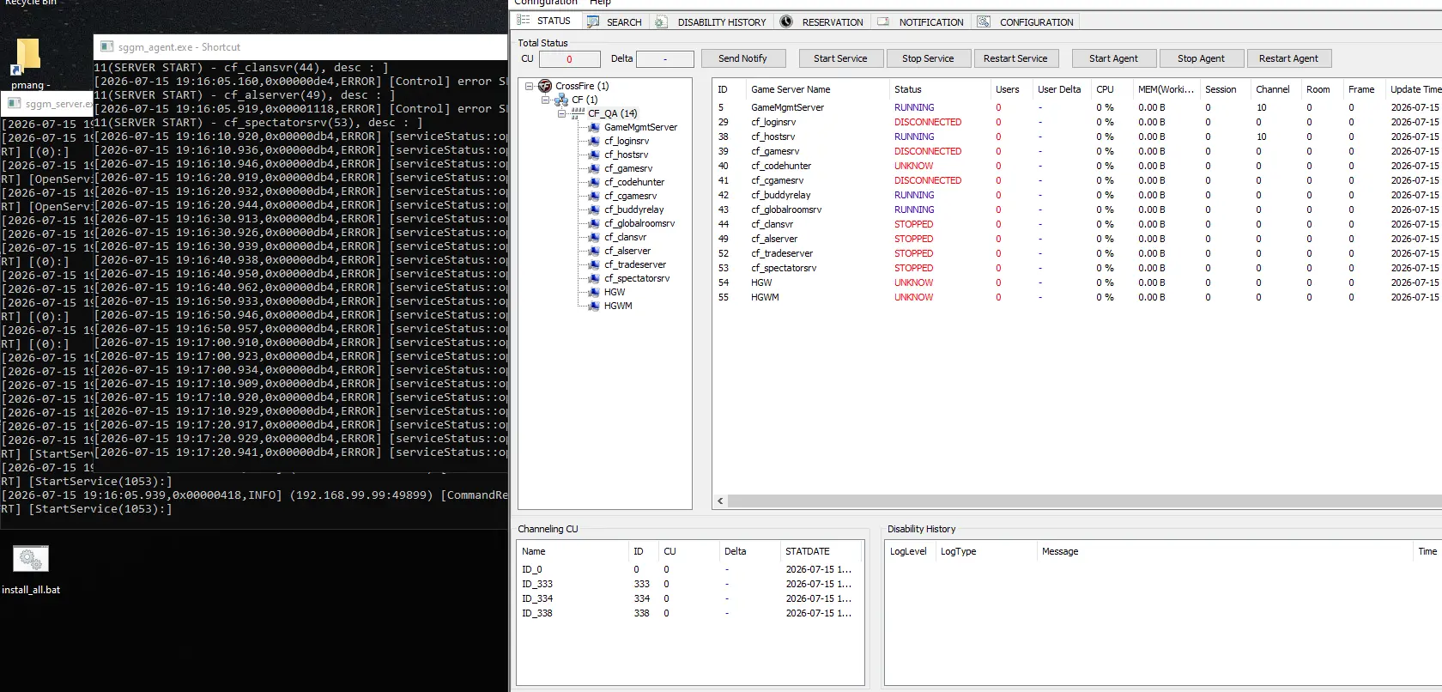Click the Start Service button
This screenshot has height=692, width=1442.
click(840, 58)
